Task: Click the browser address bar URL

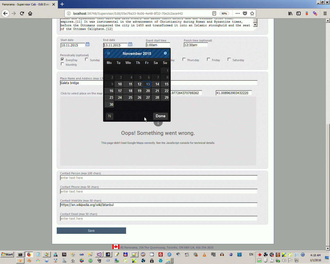Action: 128,13
